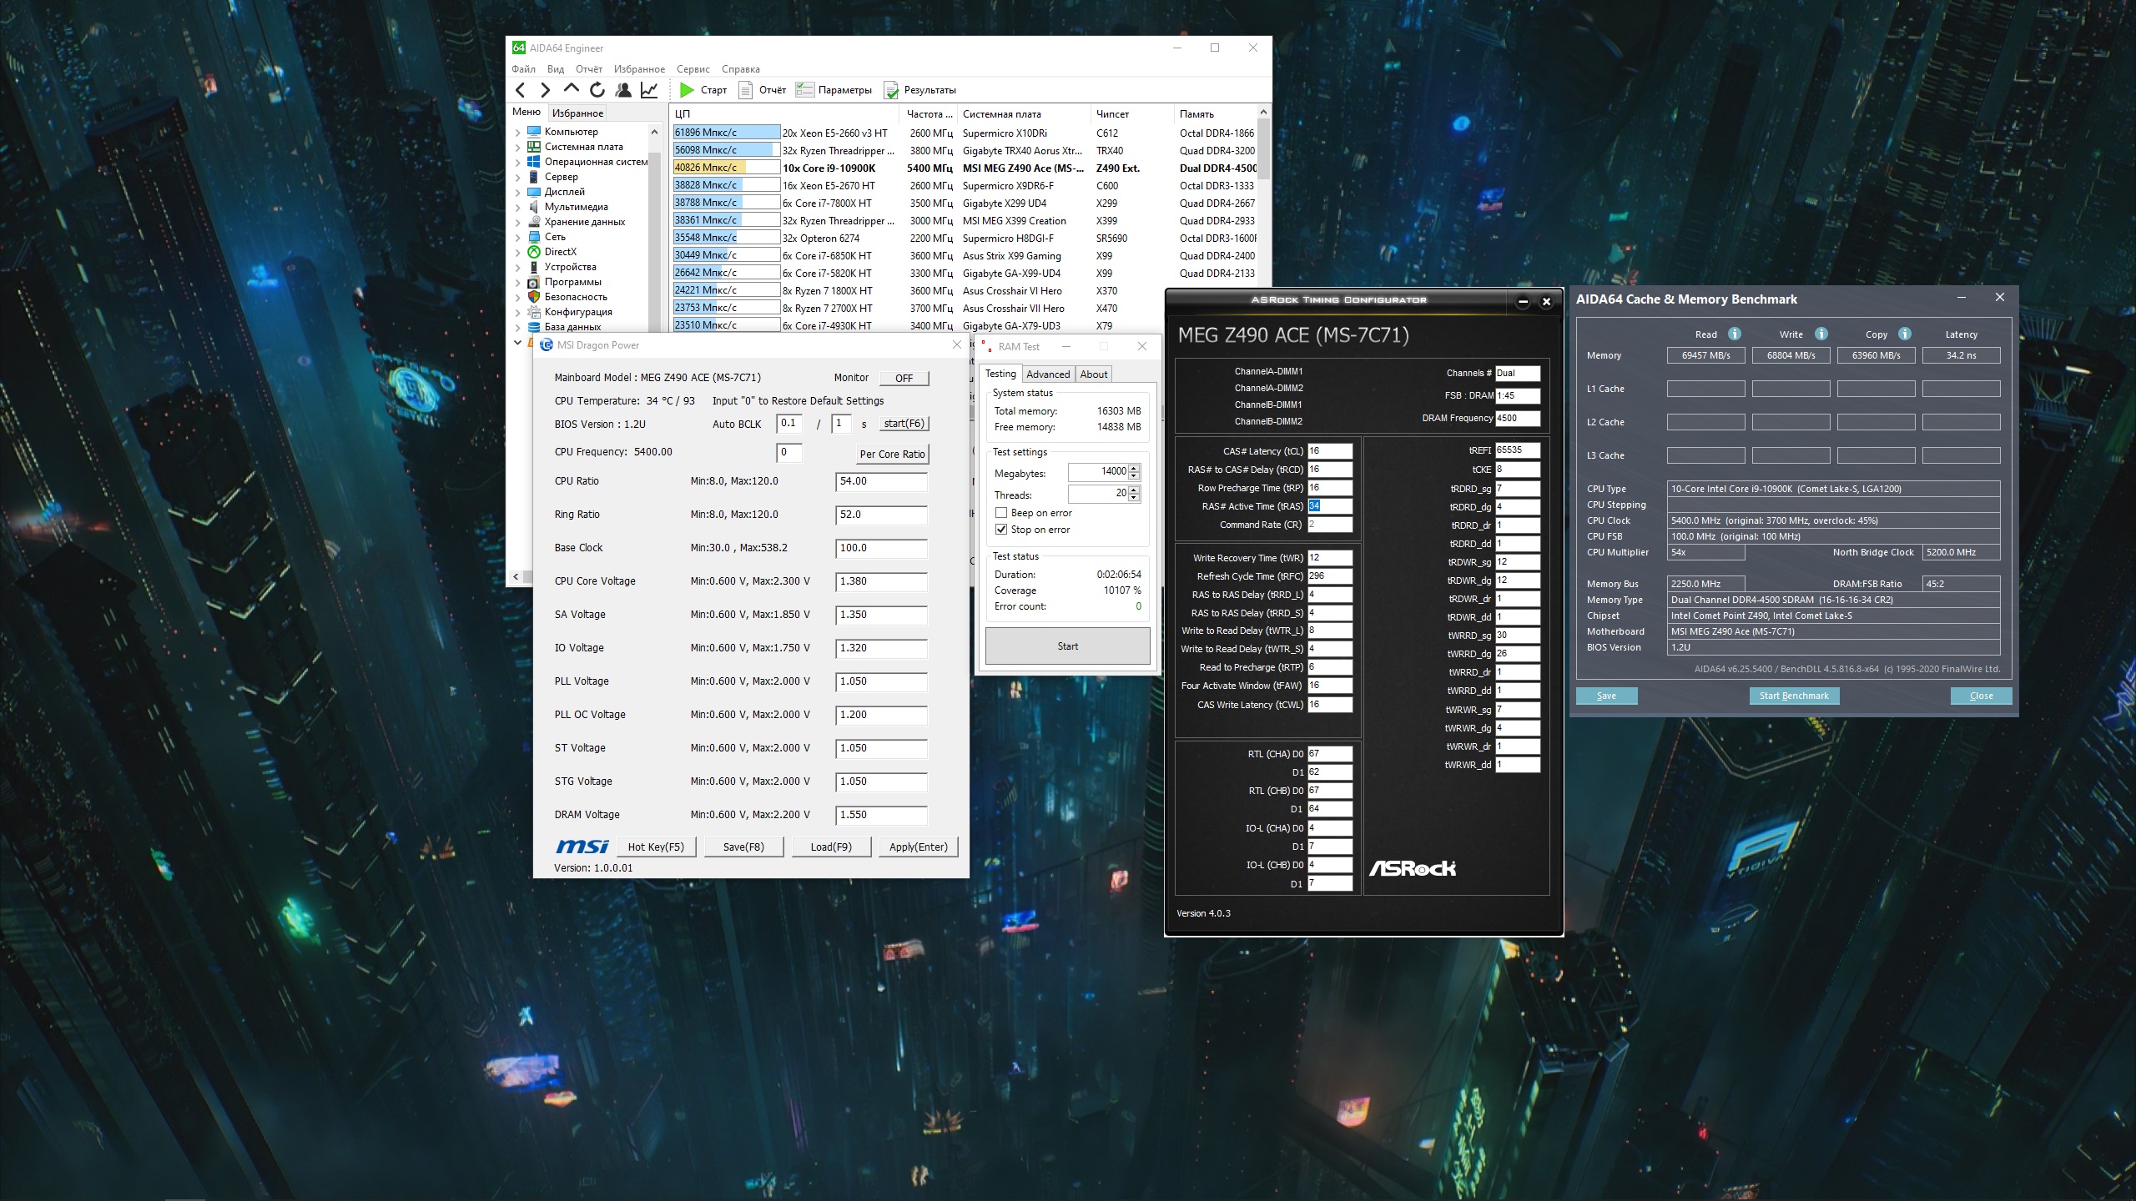
Task: Click start(F6) Auto BCLK button
Action: (x=904, y=424)
